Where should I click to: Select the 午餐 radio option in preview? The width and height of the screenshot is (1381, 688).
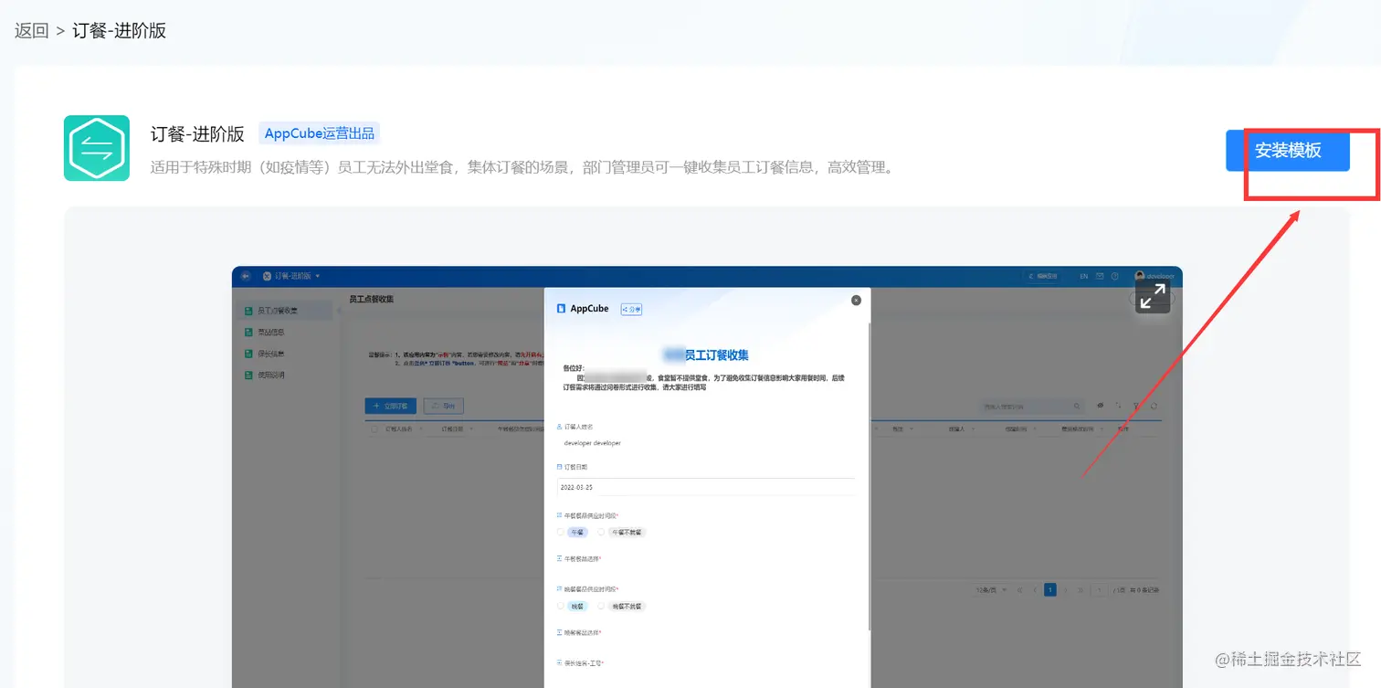(573, 532)
